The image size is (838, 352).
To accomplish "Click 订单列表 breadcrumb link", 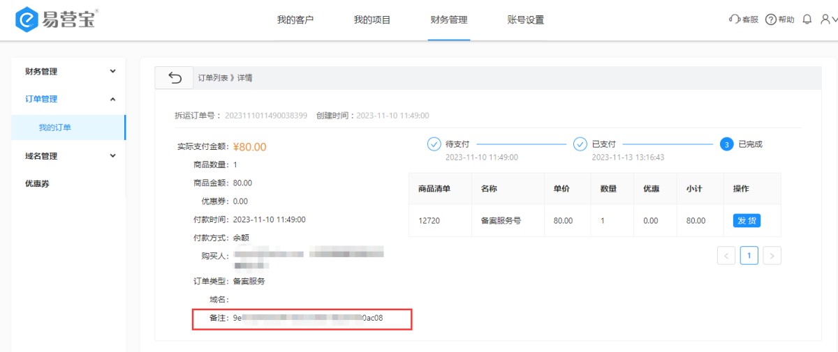I will pos(213,78).
